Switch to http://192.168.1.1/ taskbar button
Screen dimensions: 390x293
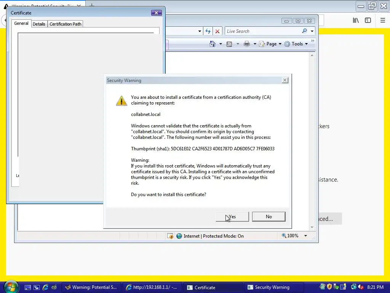click(x=152, y=287)
